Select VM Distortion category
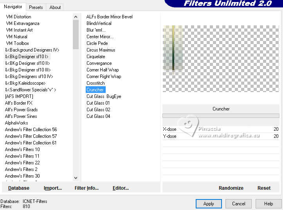The height and width of the screenshot is (210, 283). click(18, 17)
